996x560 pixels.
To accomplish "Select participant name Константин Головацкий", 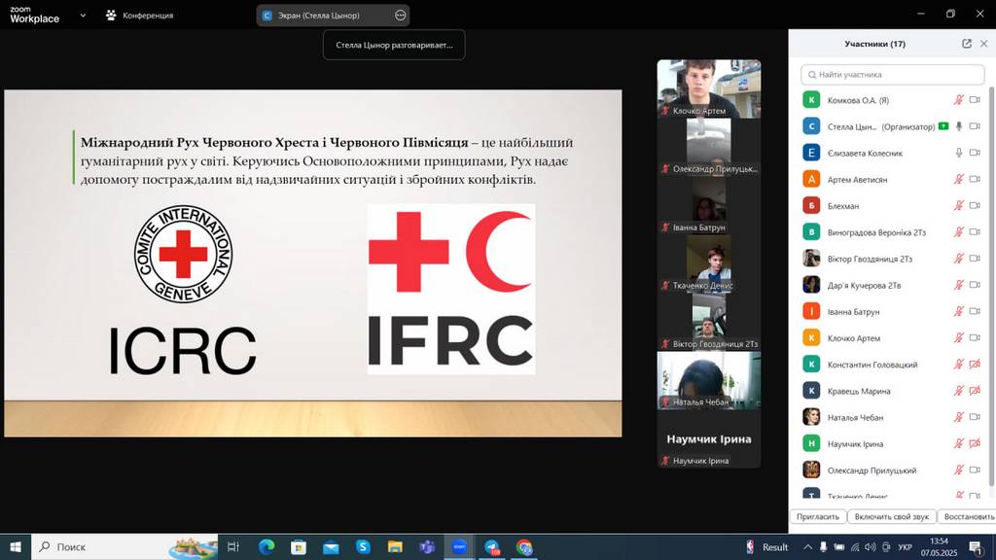I will click(872, 365).
